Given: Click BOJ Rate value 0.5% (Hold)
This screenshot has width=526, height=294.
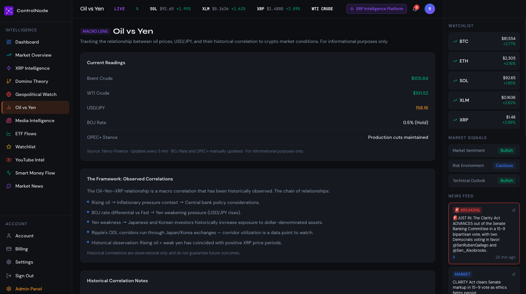Looking at the screenshot, I should (415, 122).
